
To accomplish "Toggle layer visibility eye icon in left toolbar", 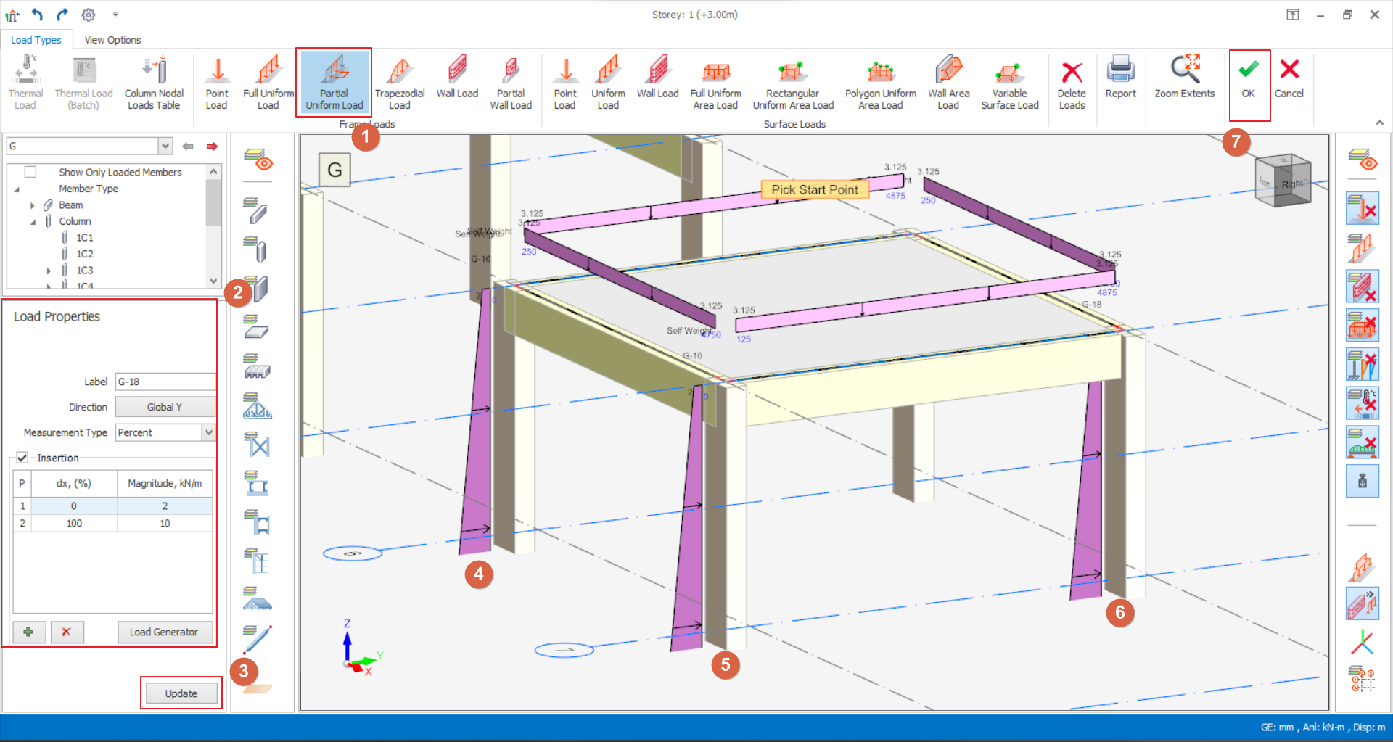I will pyautogui.click(x=257, y=160).
